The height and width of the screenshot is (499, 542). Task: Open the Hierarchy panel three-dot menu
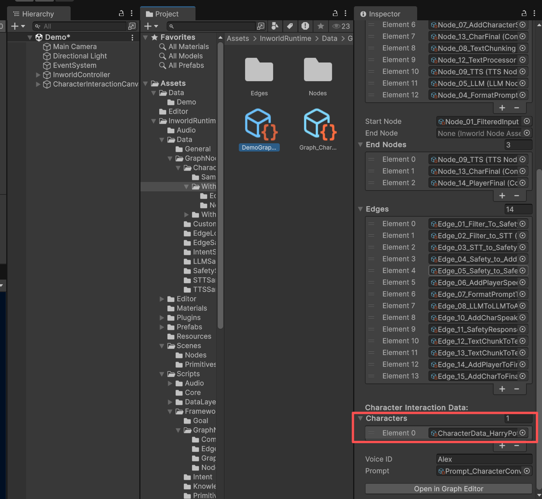(132, 13)
